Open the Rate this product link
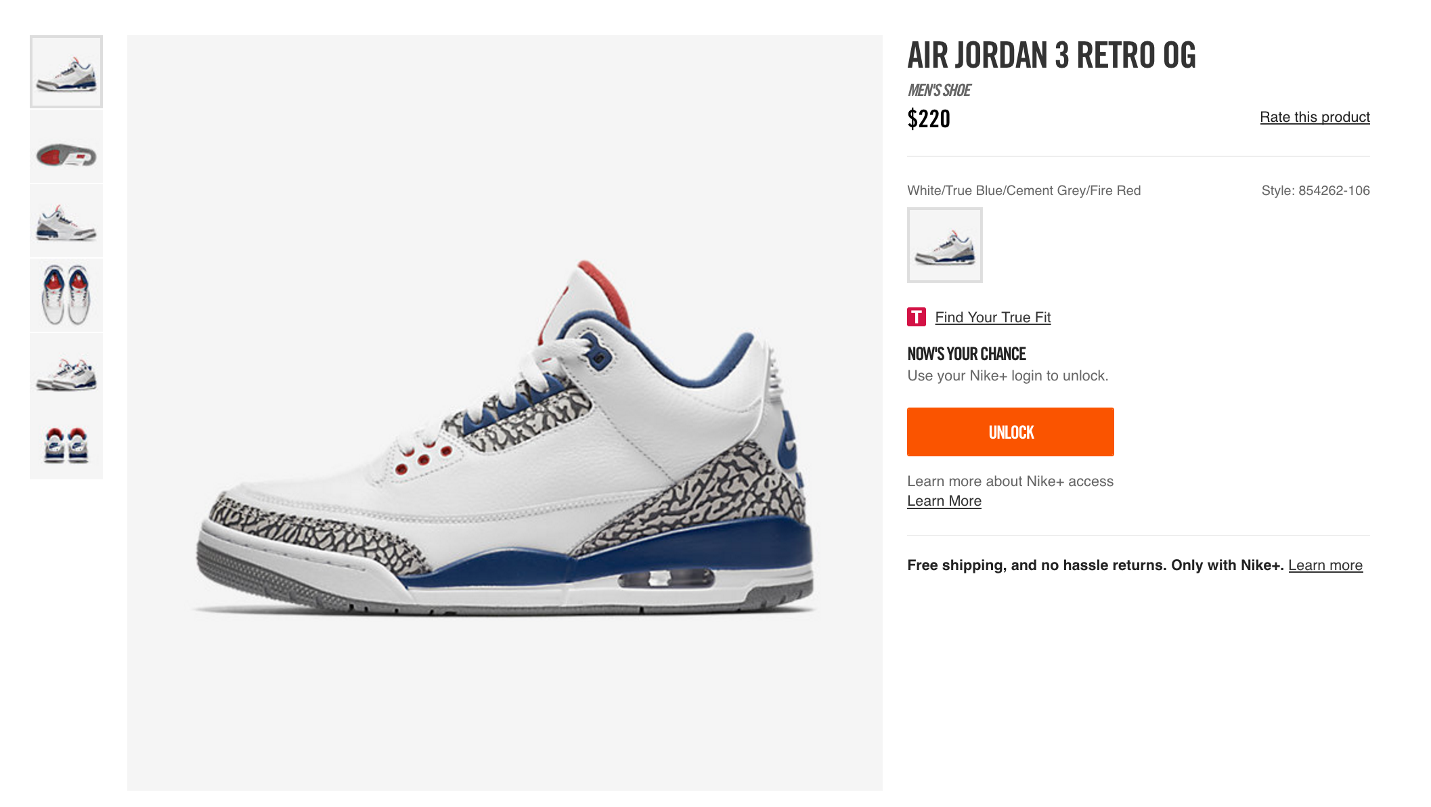The width and height of the screenshot is (1431, 807). pos(1315,117)
